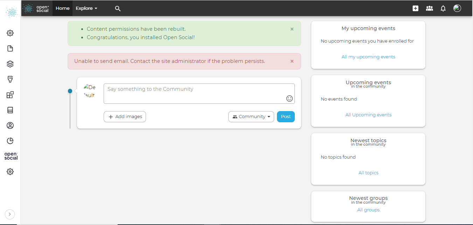473x225 pixels.
Task: Add an emoji to your post
Action: click(290, 98)
